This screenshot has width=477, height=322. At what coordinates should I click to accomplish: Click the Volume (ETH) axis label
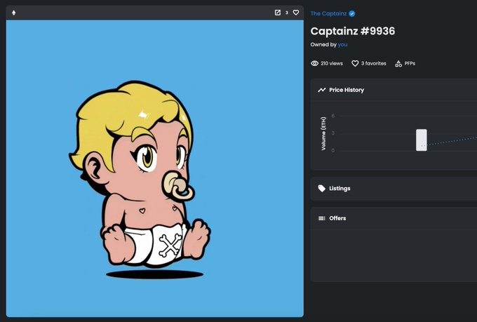[x=323, y=133]
